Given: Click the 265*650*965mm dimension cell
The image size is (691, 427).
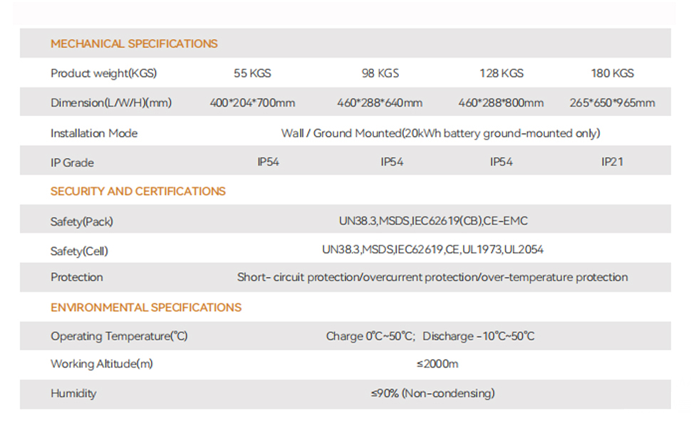Looking at the screenshot, I should tap(612, 103).
